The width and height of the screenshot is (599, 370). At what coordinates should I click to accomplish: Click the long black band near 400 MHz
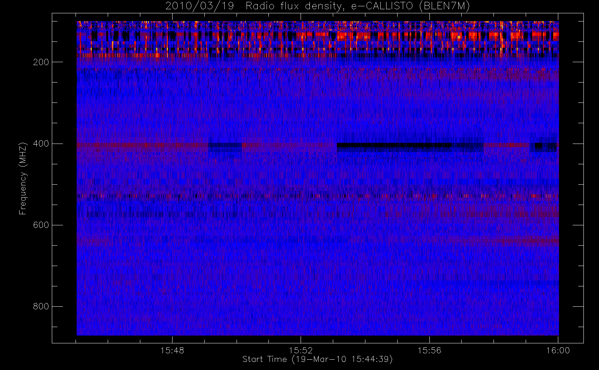click(x=394, y=145)
